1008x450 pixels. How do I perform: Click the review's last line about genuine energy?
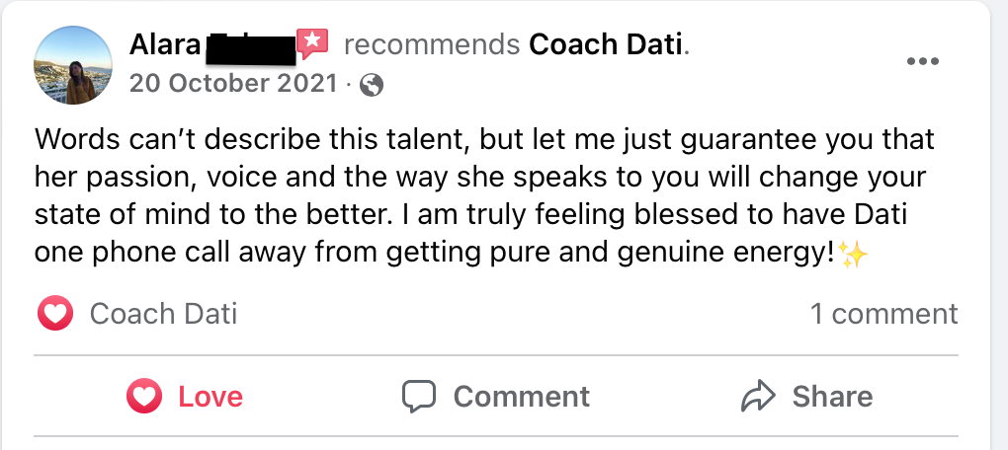point(435,253)
